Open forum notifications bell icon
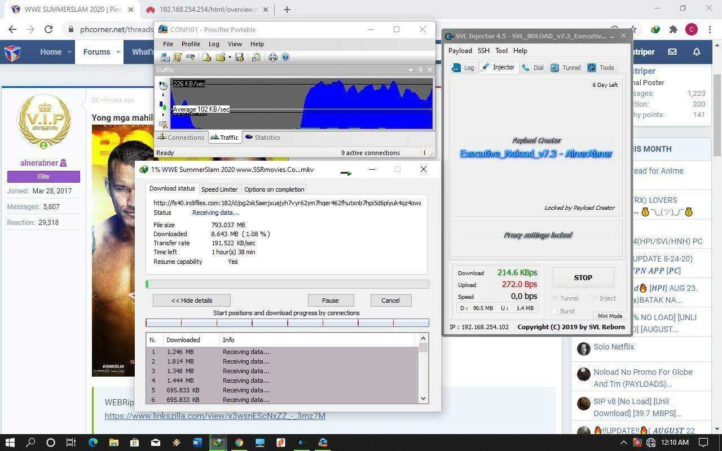 pyautogui.click(x=697, y=52)
